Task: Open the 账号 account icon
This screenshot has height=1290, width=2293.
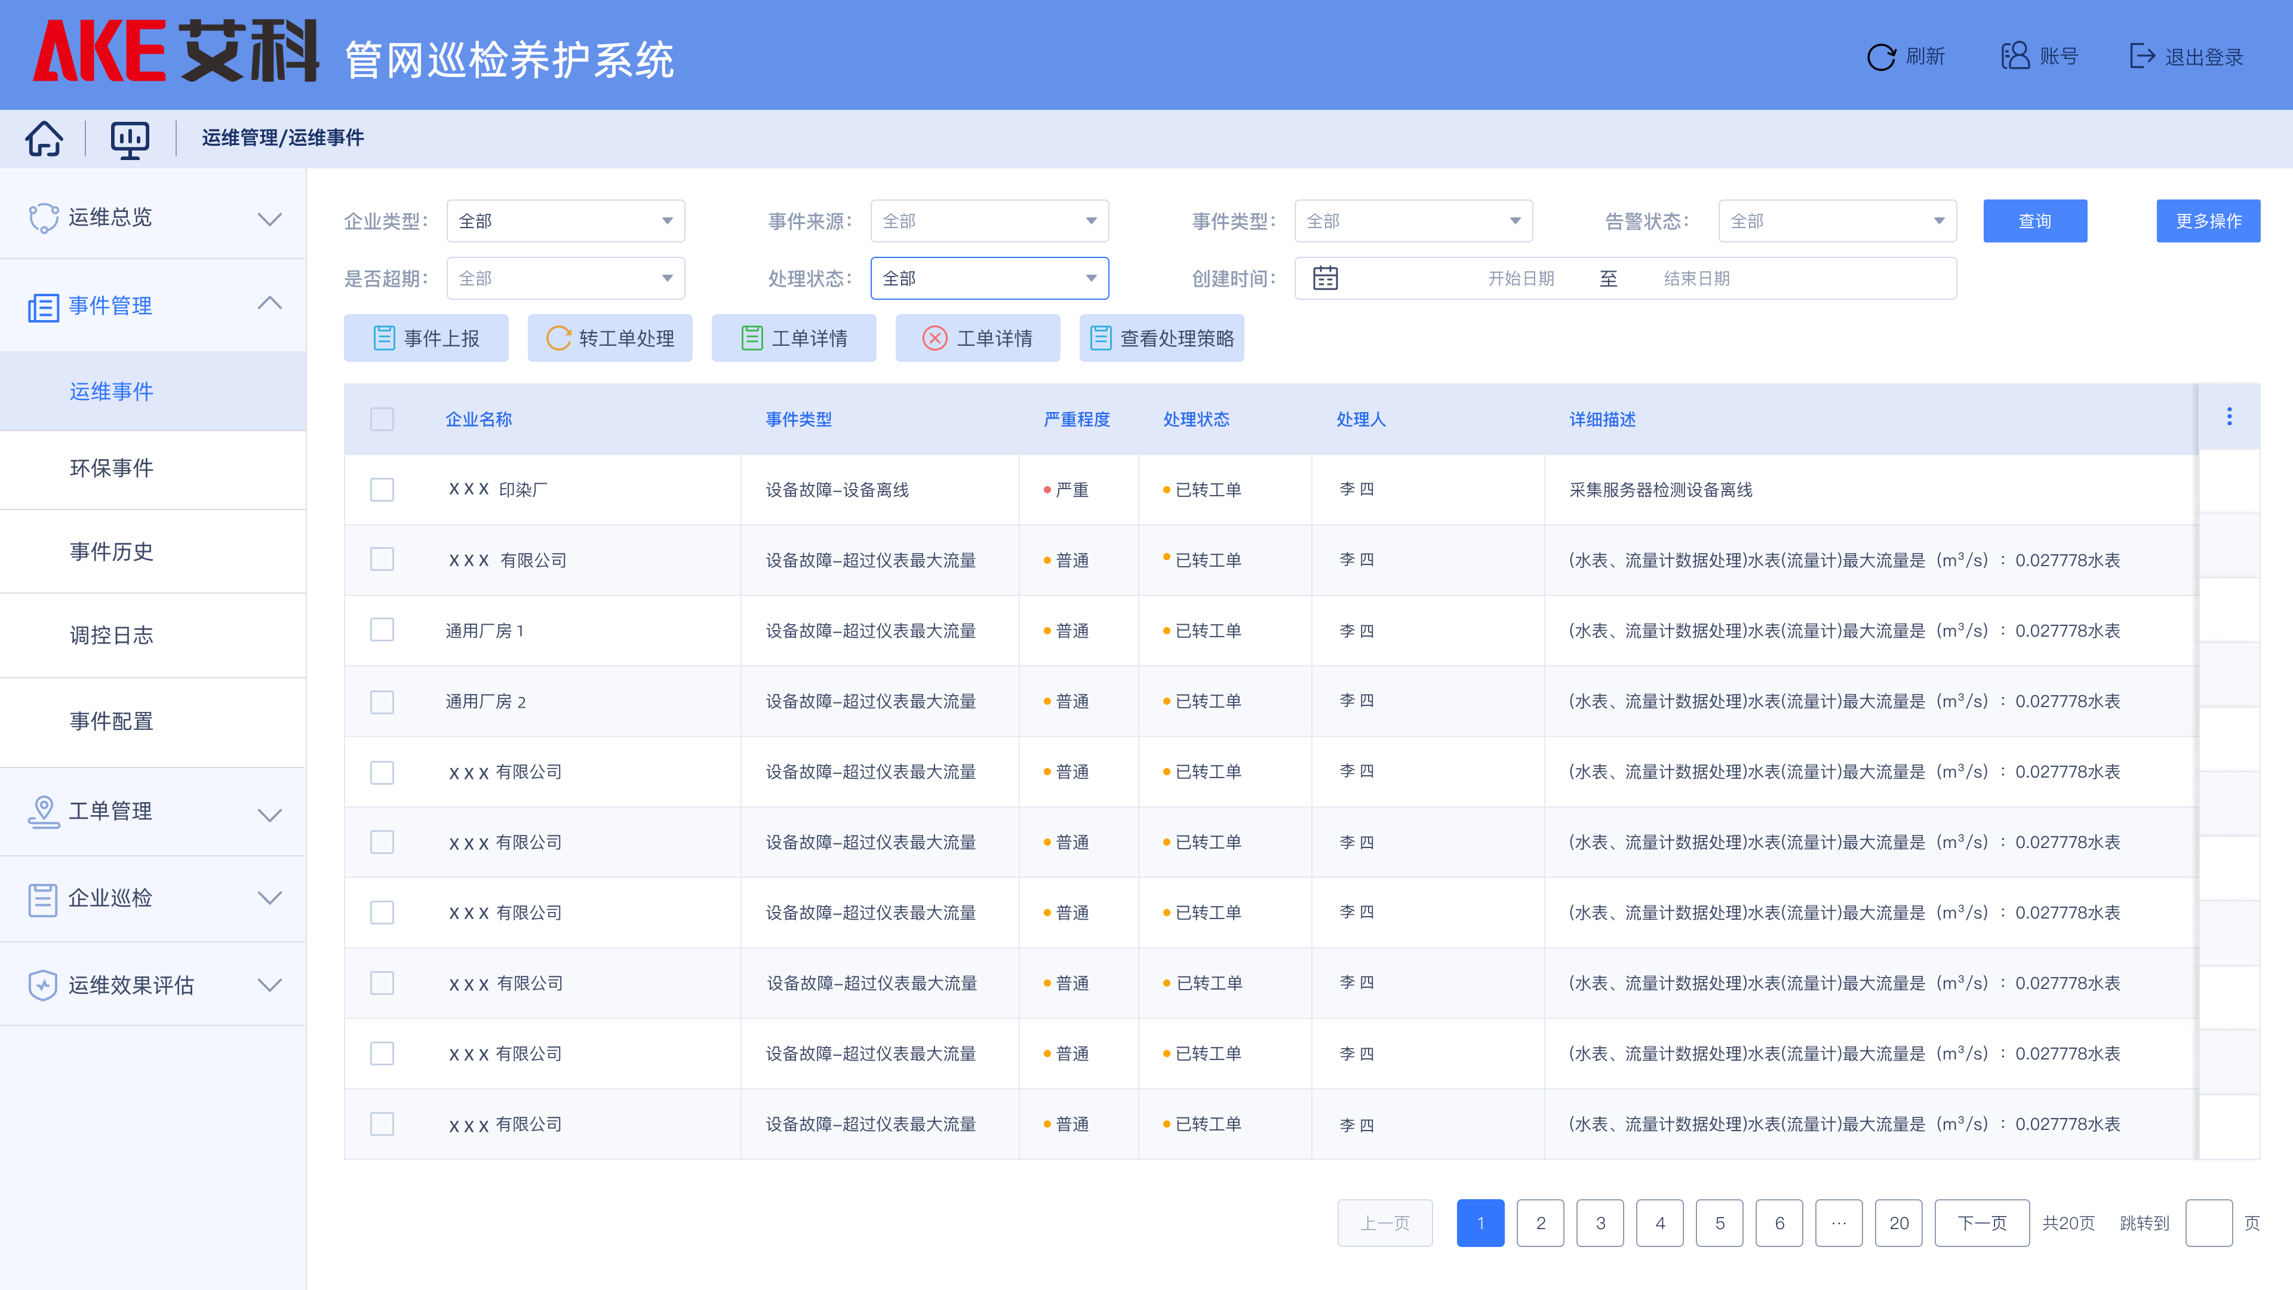Action: [x=2015, y=56]
